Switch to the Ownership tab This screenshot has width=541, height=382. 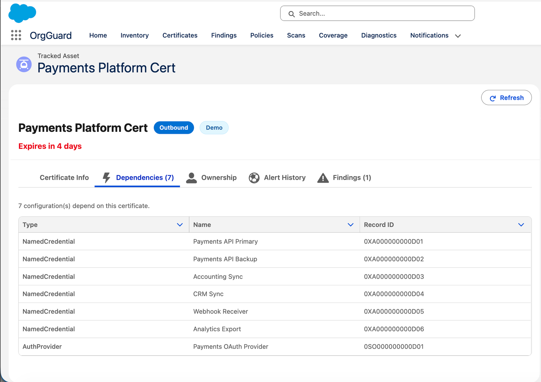pyautogui.click(x=211, y=178)
